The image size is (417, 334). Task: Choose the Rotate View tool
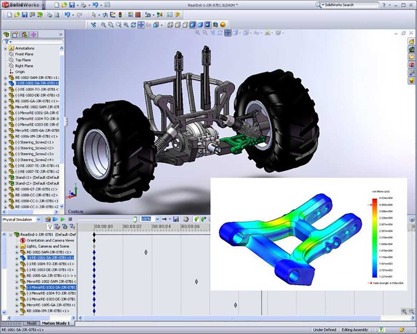(133, 25)
